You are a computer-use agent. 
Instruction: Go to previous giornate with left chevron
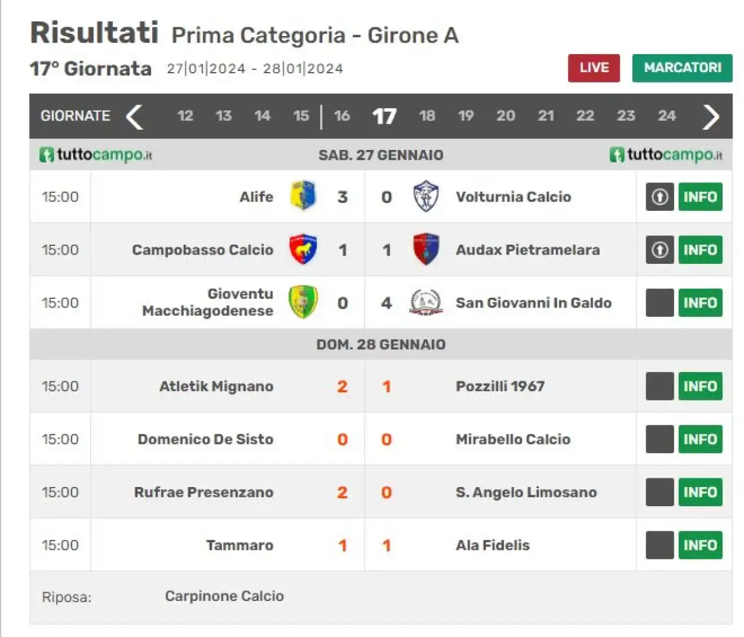pyautogui.click(x=134, y=116)
